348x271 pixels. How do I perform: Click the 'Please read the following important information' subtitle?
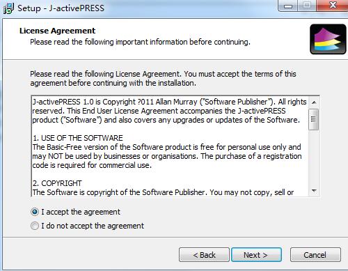coord(140,42)
